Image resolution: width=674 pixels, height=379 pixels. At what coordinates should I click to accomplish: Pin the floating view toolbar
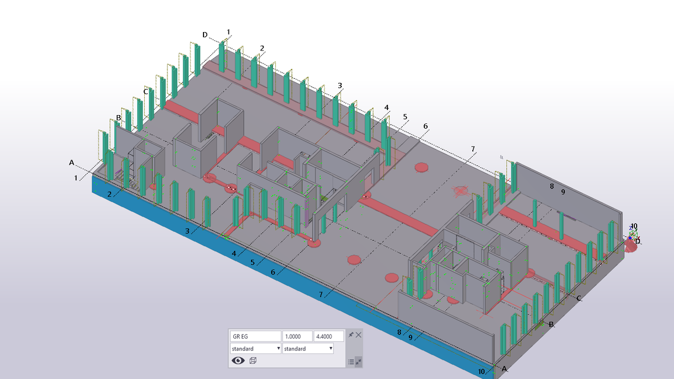[x=351, y=335]
